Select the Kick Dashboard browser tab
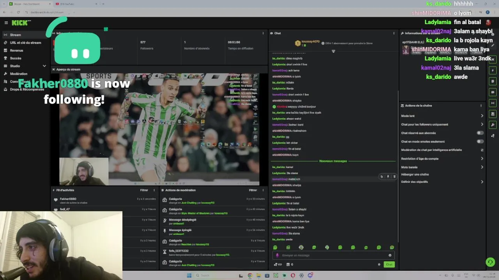The image size is (499, 280). click(29, 4)
